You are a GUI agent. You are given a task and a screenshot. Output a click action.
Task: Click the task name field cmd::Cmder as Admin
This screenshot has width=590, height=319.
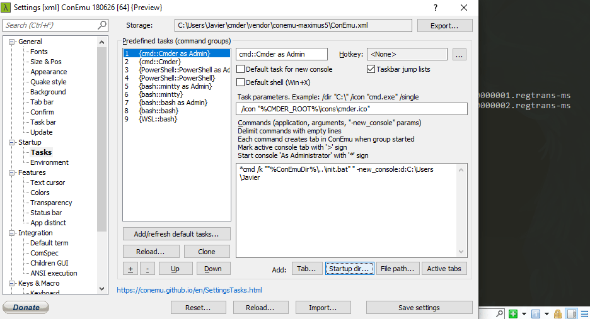(282, 54)
